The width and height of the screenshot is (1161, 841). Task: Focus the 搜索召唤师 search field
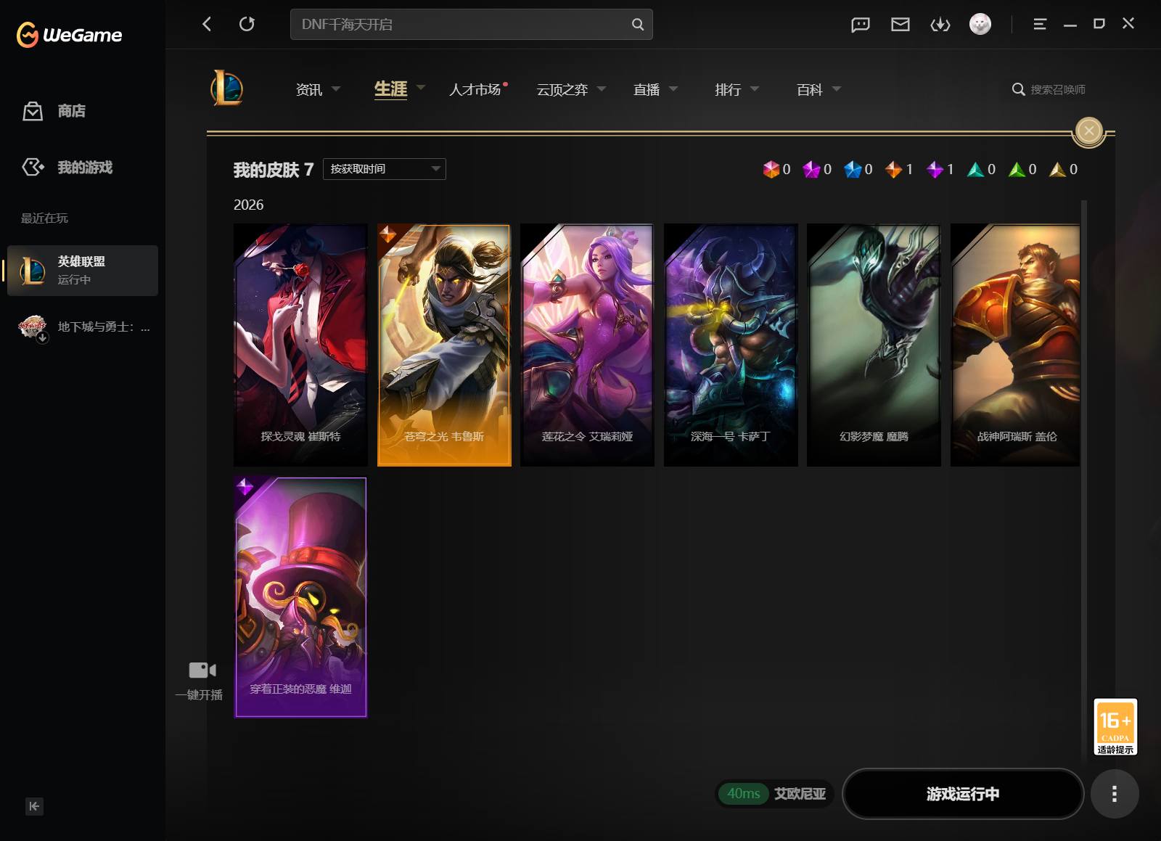pyautogui.click(x=1058, y=89)
